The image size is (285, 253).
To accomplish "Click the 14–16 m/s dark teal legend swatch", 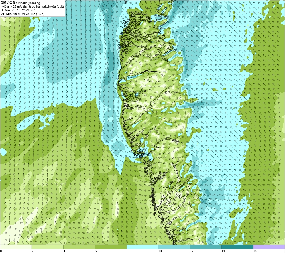I will pos(237,247).
